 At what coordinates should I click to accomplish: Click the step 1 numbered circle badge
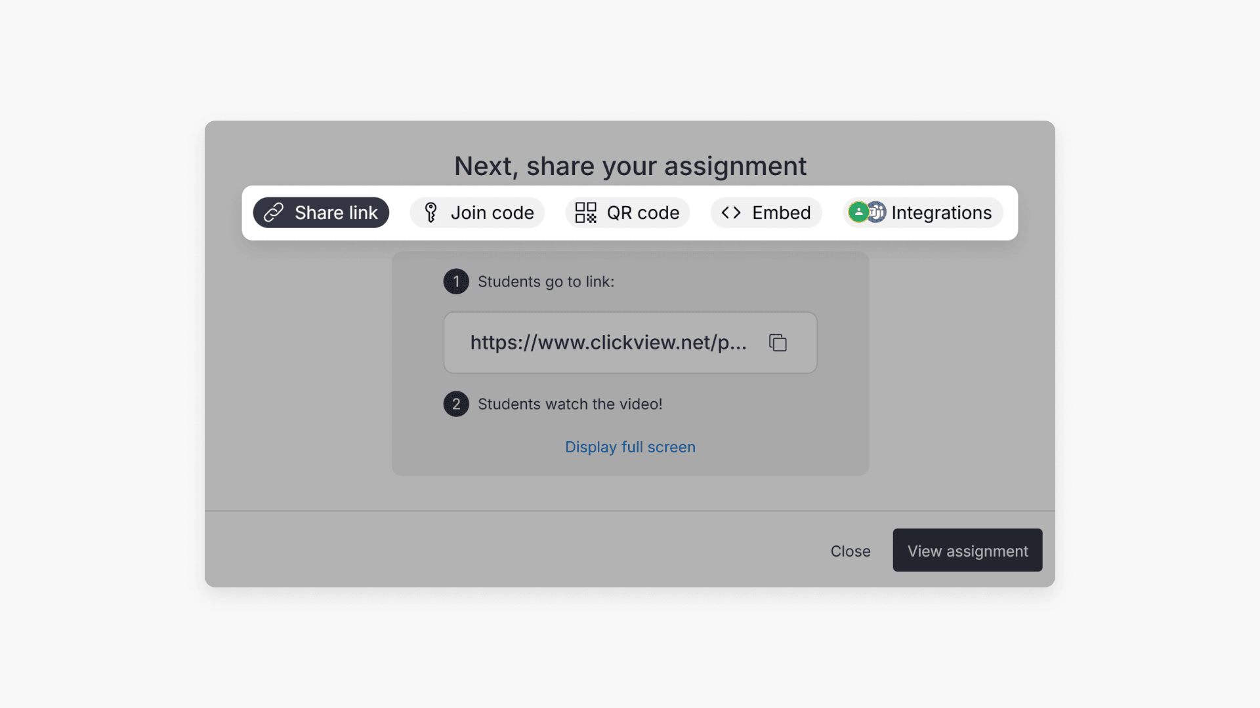(455, 281)
